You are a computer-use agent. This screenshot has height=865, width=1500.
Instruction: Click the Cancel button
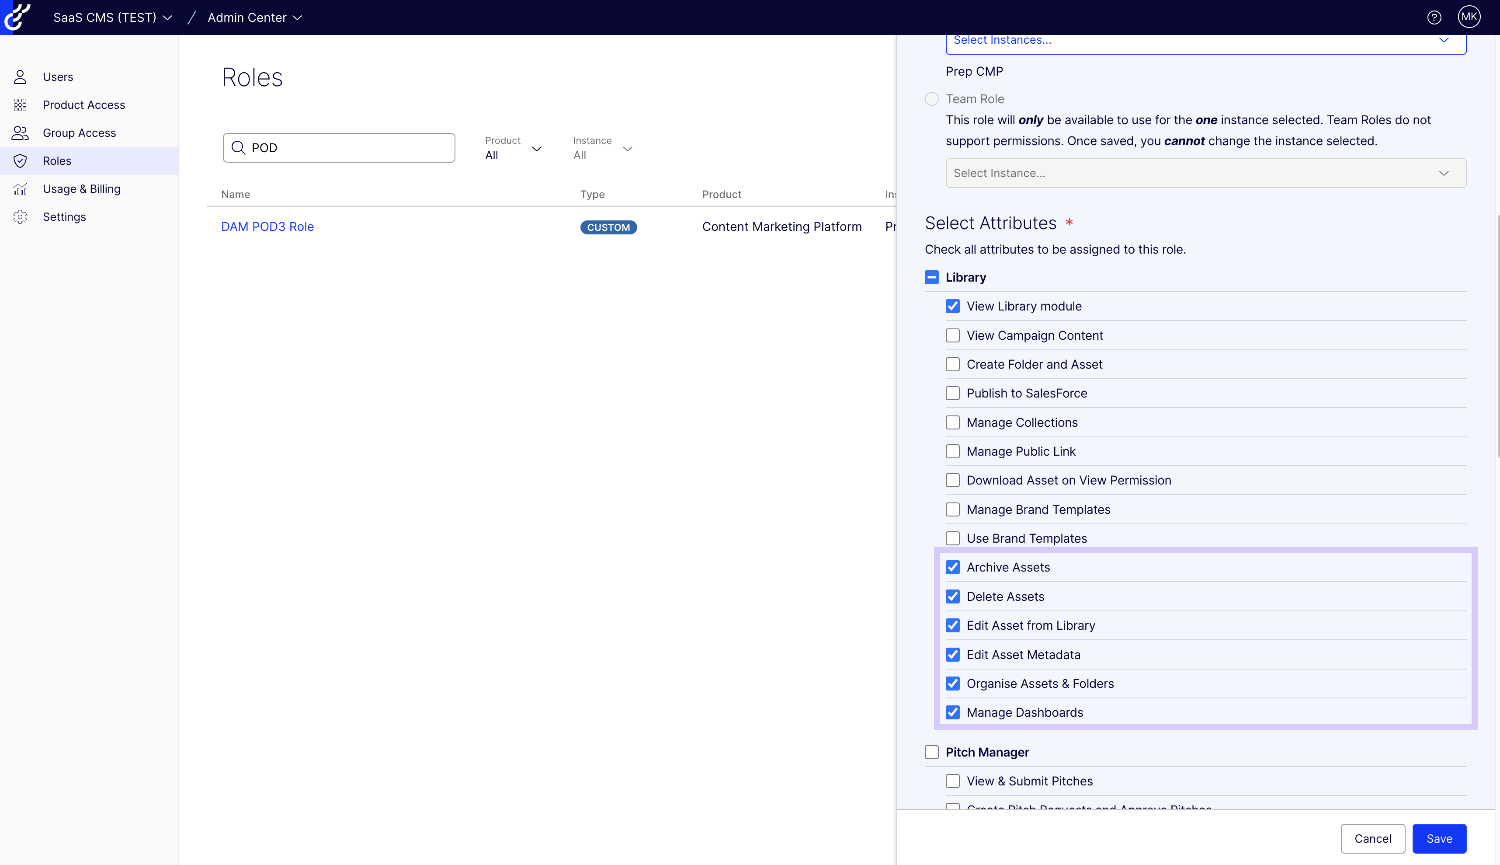point(1372,839)
